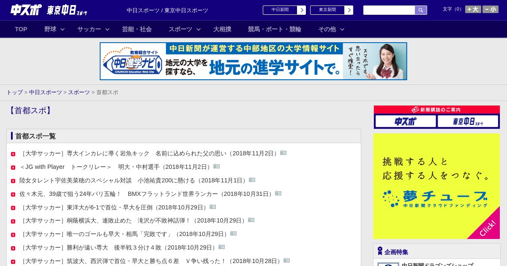Screen dimensions: 507x266
Task: Open article 佐々木元、39歳で狙う24年パリ五輪
Action: click(147, 194)
